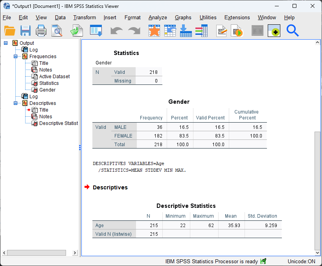Viewport: 322px width, 266px height.
Task: Save the output document via toolbar
Action: point(26,31)
